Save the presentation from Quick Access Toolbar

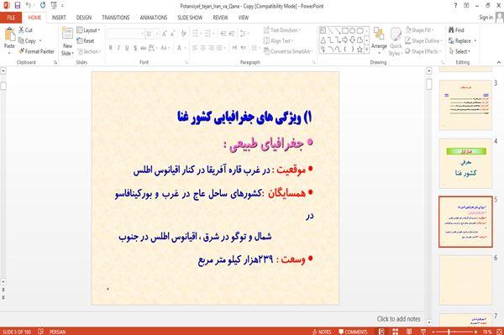pyautogui.click(x=18, y=6)
